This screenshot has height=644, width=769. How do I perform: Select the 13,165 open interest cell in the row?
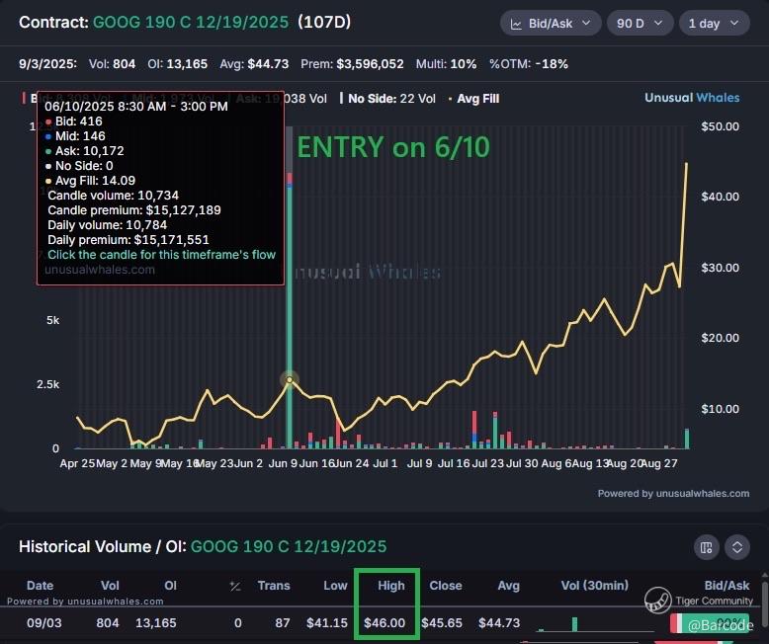pyautogui.click(x=155, y=623)
